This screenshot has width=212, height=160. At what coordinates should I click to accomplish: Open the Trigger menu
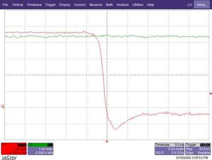point(50,5)
